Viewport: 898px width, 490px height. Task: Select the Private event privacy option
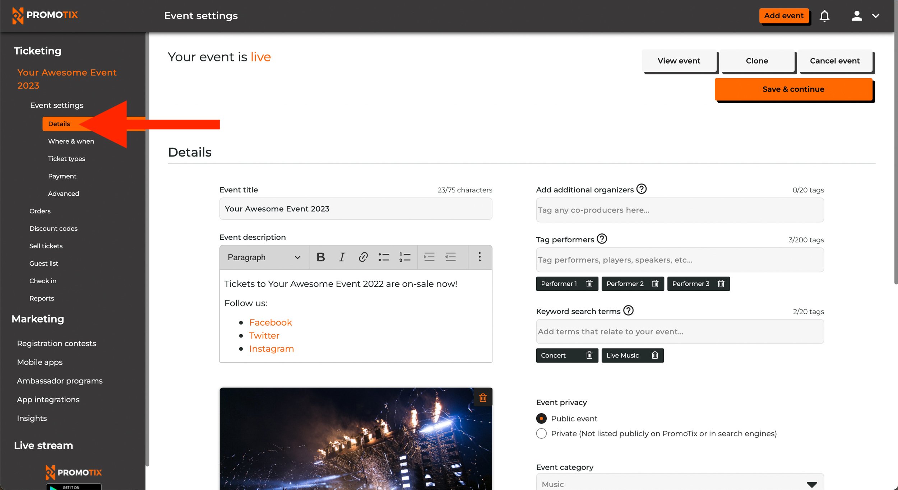[x=541, y=433]
